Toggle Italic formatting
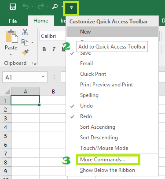The height and width of the screenshot is (179, 165). (54, 49)
